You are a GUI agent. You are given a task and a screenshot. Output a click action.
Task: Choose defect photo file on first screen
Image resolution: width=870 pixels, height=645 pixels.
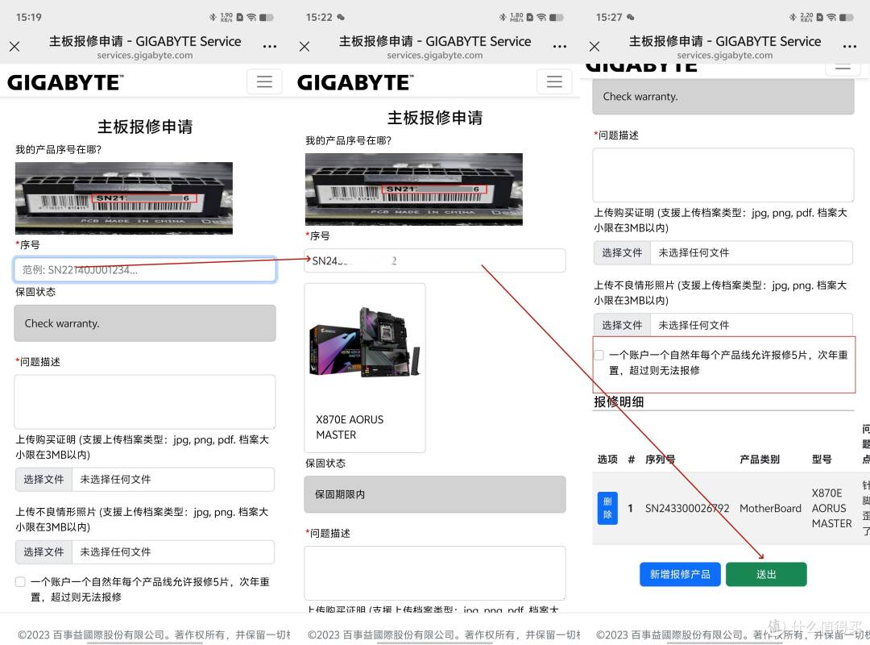(x=43, y=552)
